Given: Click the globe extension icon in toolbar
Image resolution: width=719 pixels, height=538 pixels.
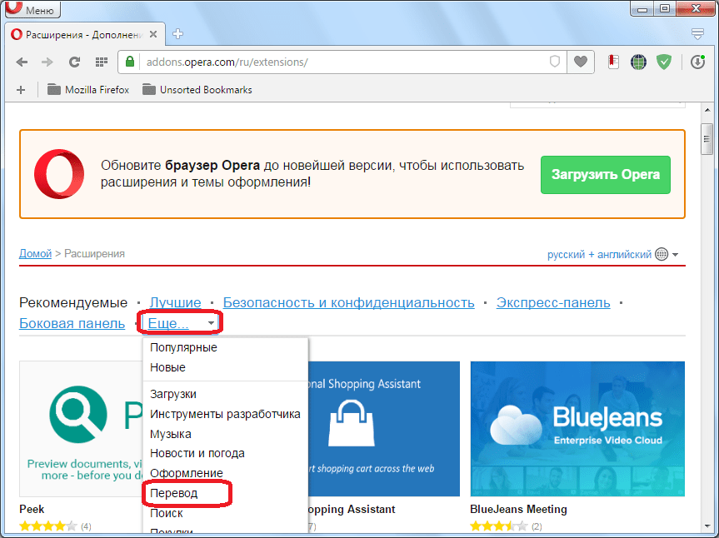Looking at the screenshot, I should point(639,62).
